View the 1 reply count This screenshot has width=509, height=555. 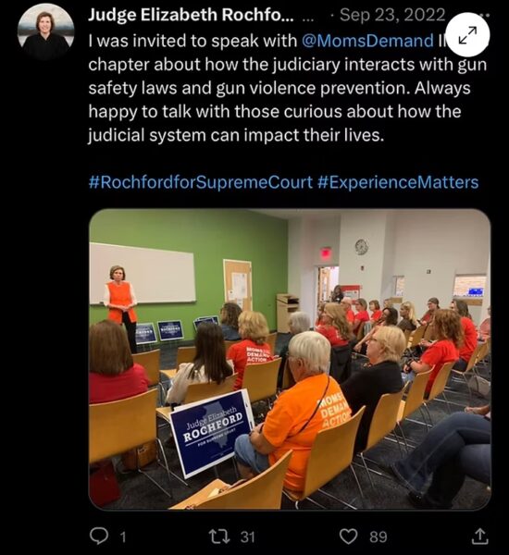123,537
